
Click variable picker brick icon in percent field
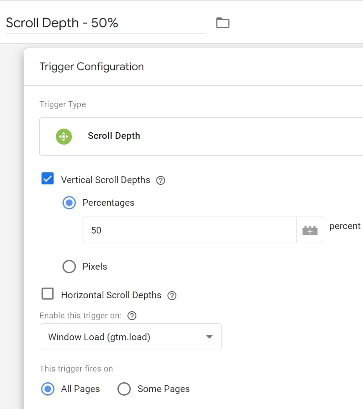[x=310, y=230]
